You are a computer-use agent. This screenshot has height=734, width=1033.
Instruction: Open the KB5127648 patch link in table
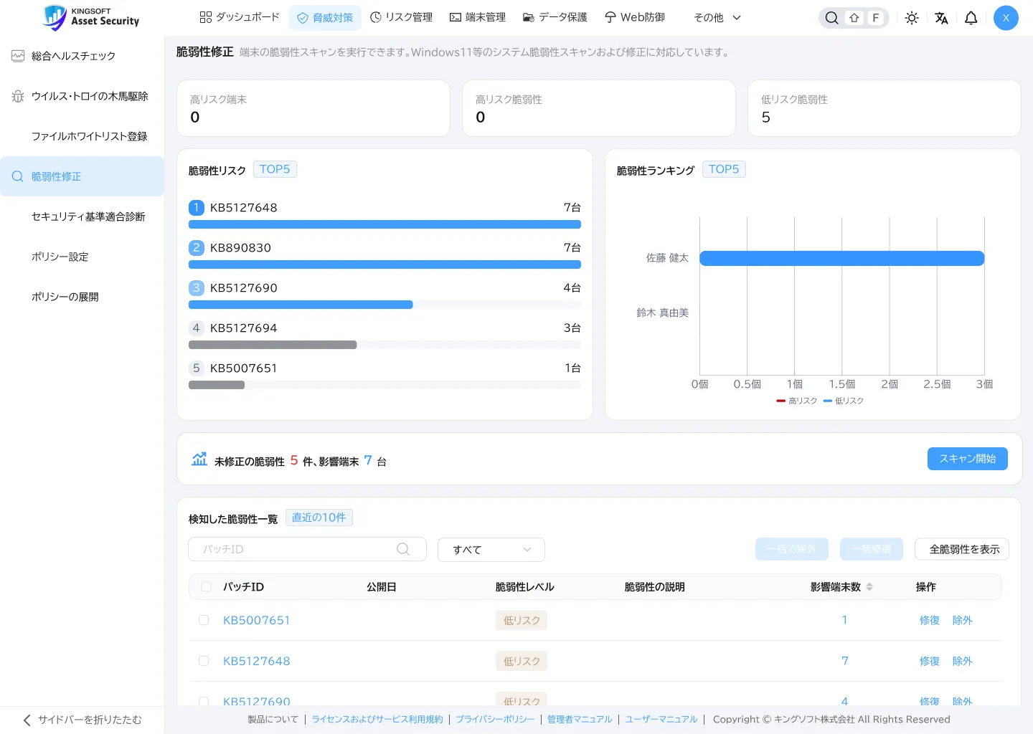tap(257, 661)
